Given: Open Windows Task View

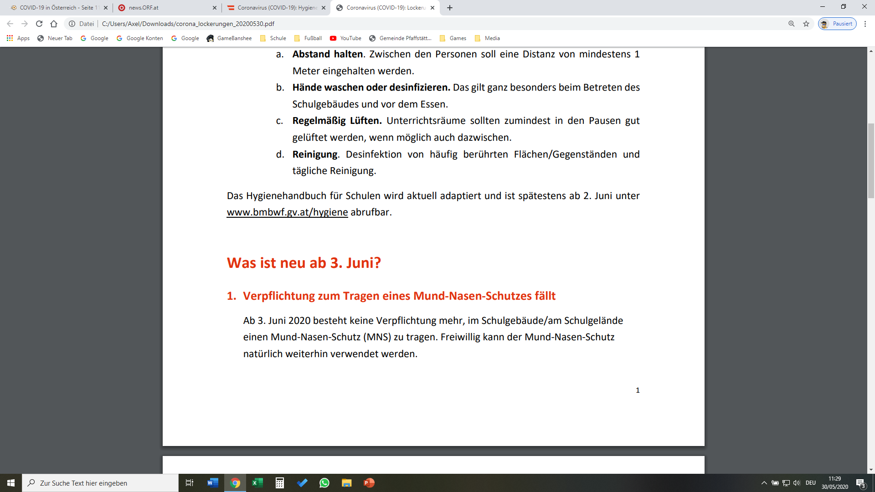Looking at the screenshot, I should click(190, 483).
